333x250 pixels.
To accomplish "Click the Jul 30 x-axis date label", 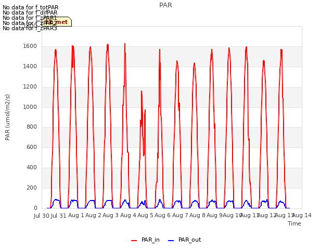I will point(42,216).
